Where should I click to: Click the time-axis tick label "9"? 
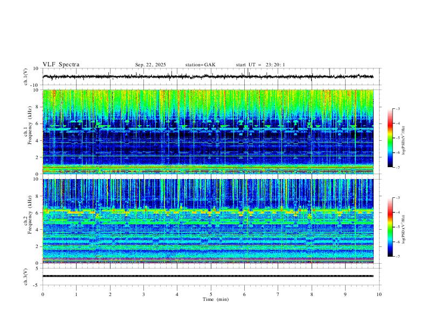(345, 294)
